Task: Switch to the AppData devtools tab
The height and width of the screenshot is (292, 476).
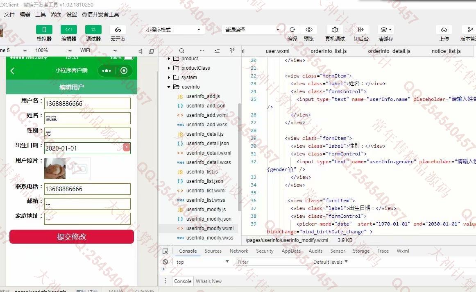Action: point(291,251)
